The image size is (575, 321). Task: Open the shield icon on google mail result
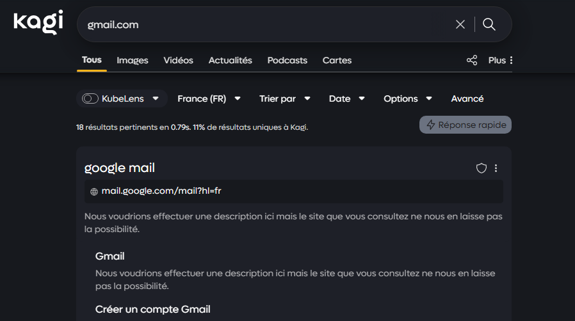(x=482, y=168)
